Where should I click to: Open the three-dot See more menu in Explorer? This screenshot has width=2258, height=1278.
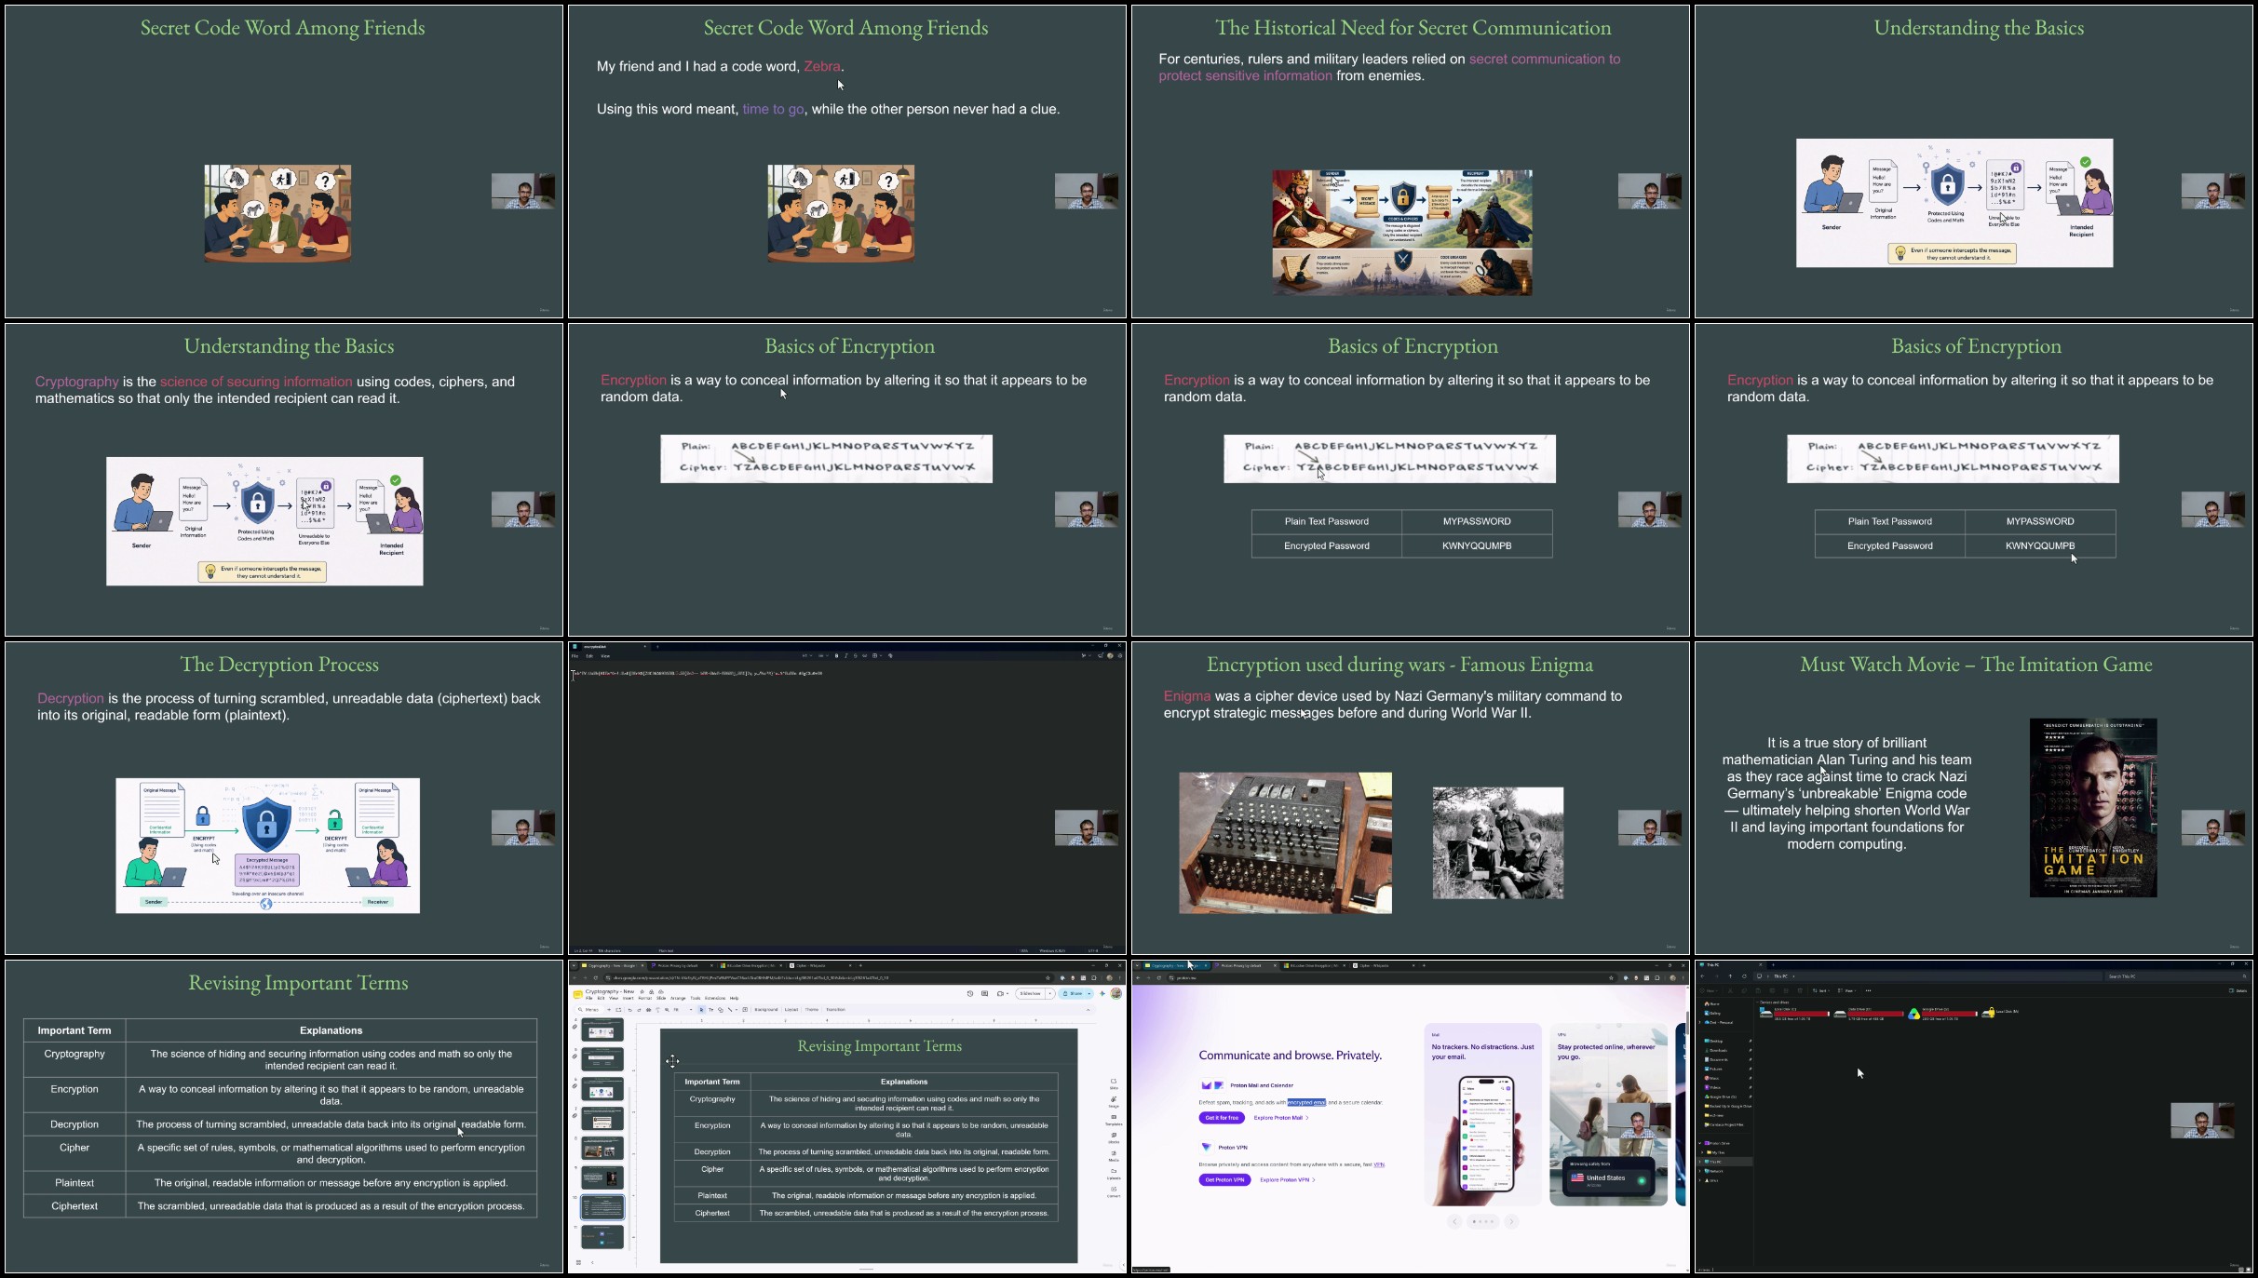tap(1868, 990)
